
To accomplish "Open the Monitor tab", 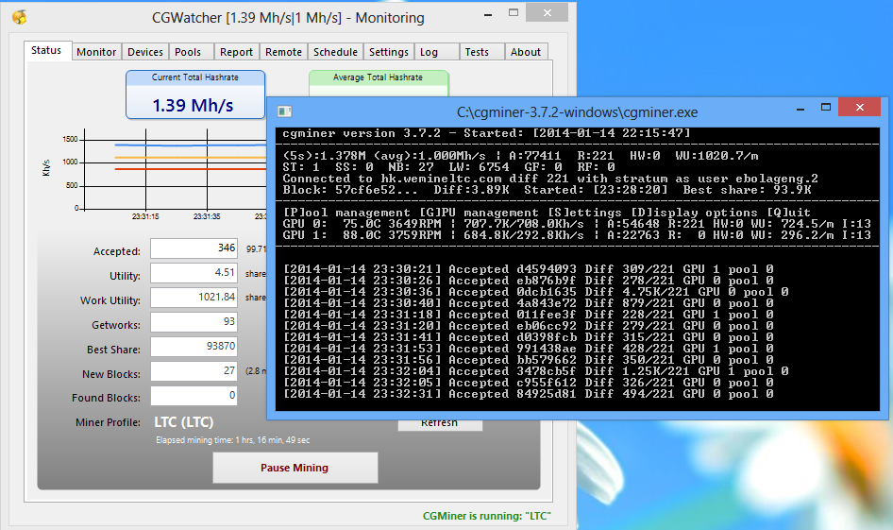I will point(96,52).
